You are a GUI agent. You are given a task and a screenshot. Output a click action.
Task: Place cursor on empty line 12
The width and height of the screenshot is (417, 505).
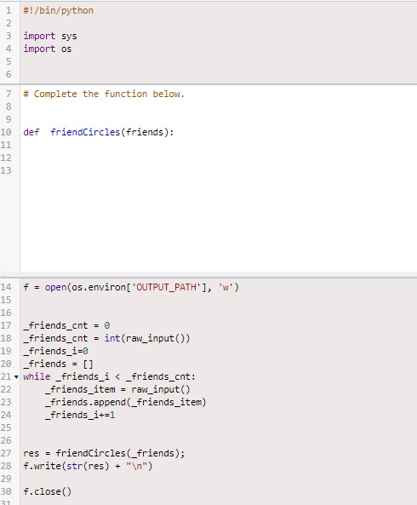pos(219,158)
